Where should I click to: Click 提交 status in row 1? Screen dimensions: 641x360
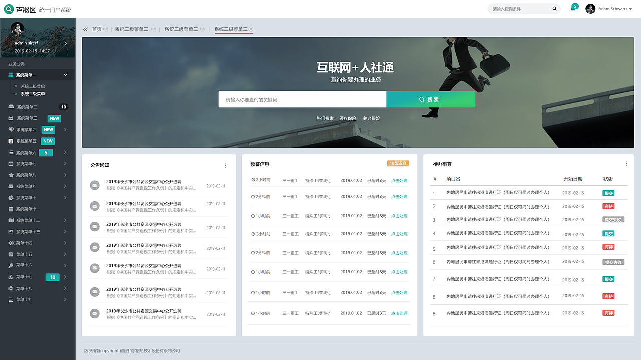coord(608,193)
